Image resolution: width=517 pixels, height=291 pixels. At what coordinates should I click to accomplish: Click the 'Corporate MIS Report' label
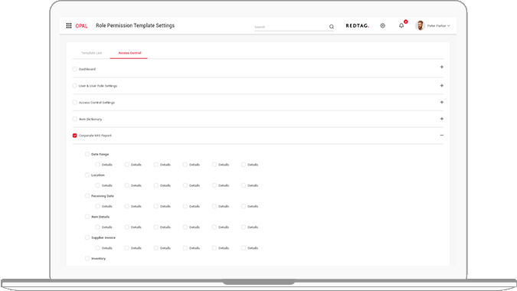pos(95,136)
